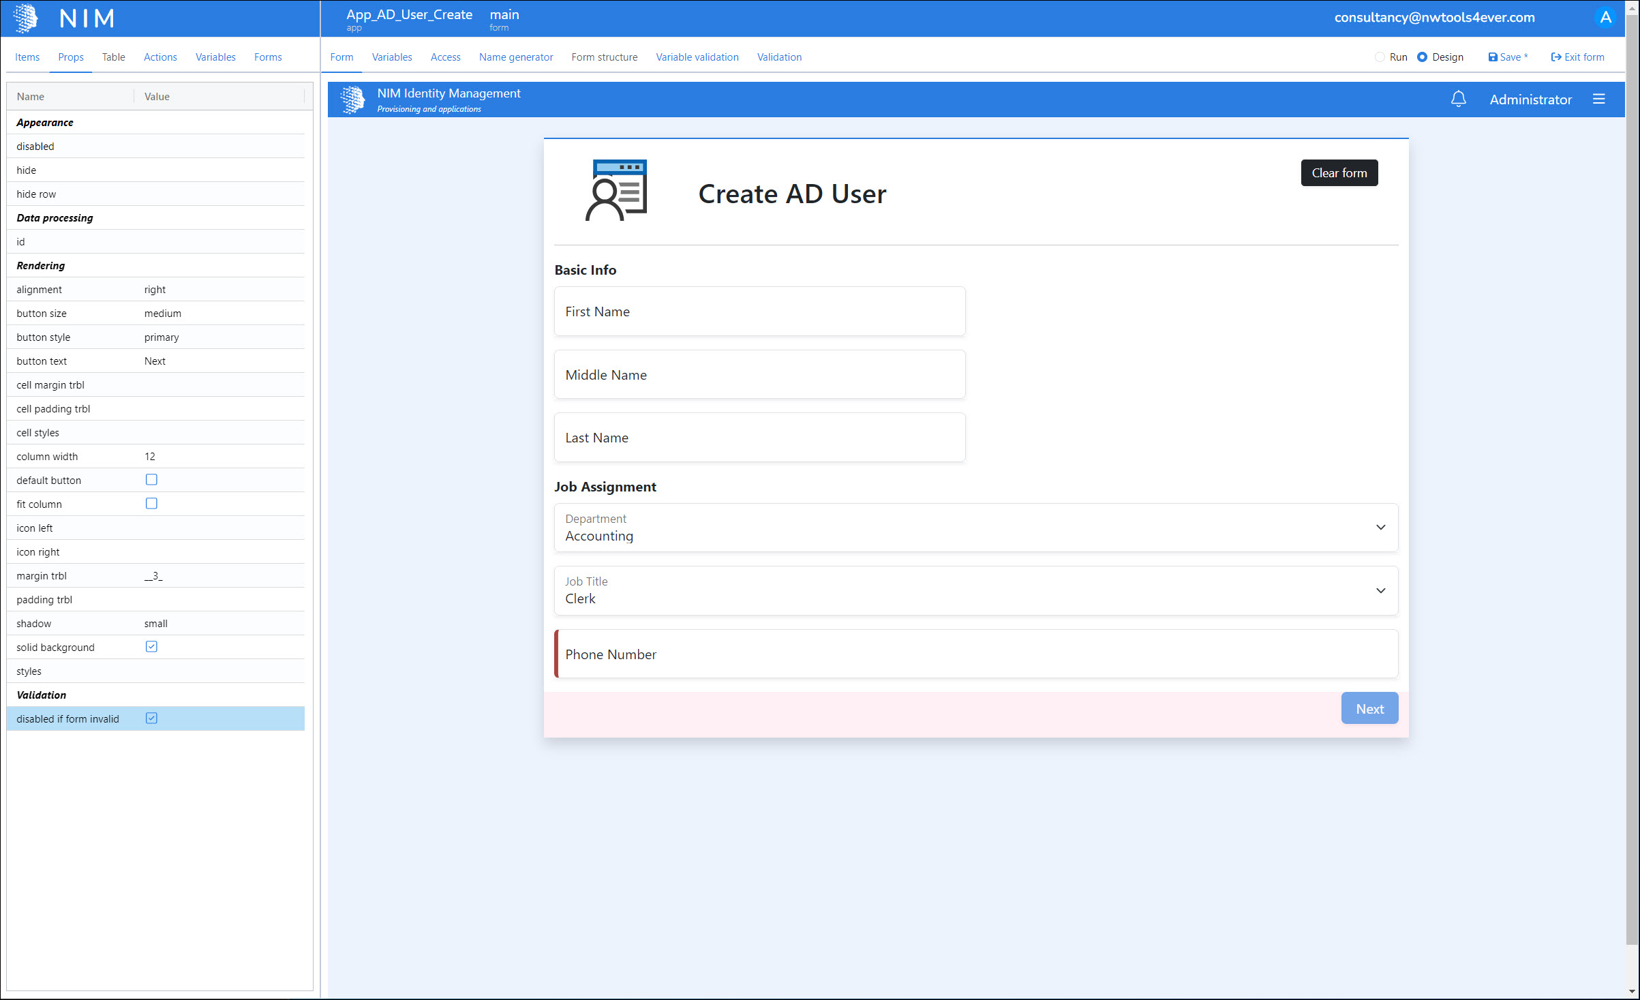Click the NIM logo in top-left
Screen dimensions: 1640x1000
pos(26,18)
